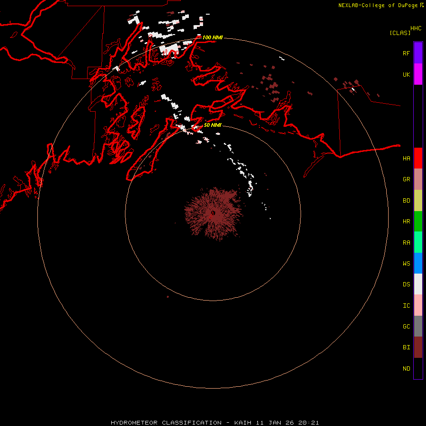Image resolution: width=426 pixels, height=426 pixels.
Task: Click the ND black legend swatch
Action: click(418, 368)
